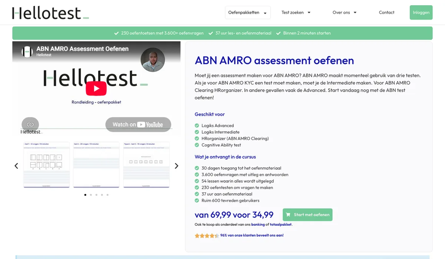Open Watch on YouTube button
The image size is (445, 259).
tap(138, 125)
